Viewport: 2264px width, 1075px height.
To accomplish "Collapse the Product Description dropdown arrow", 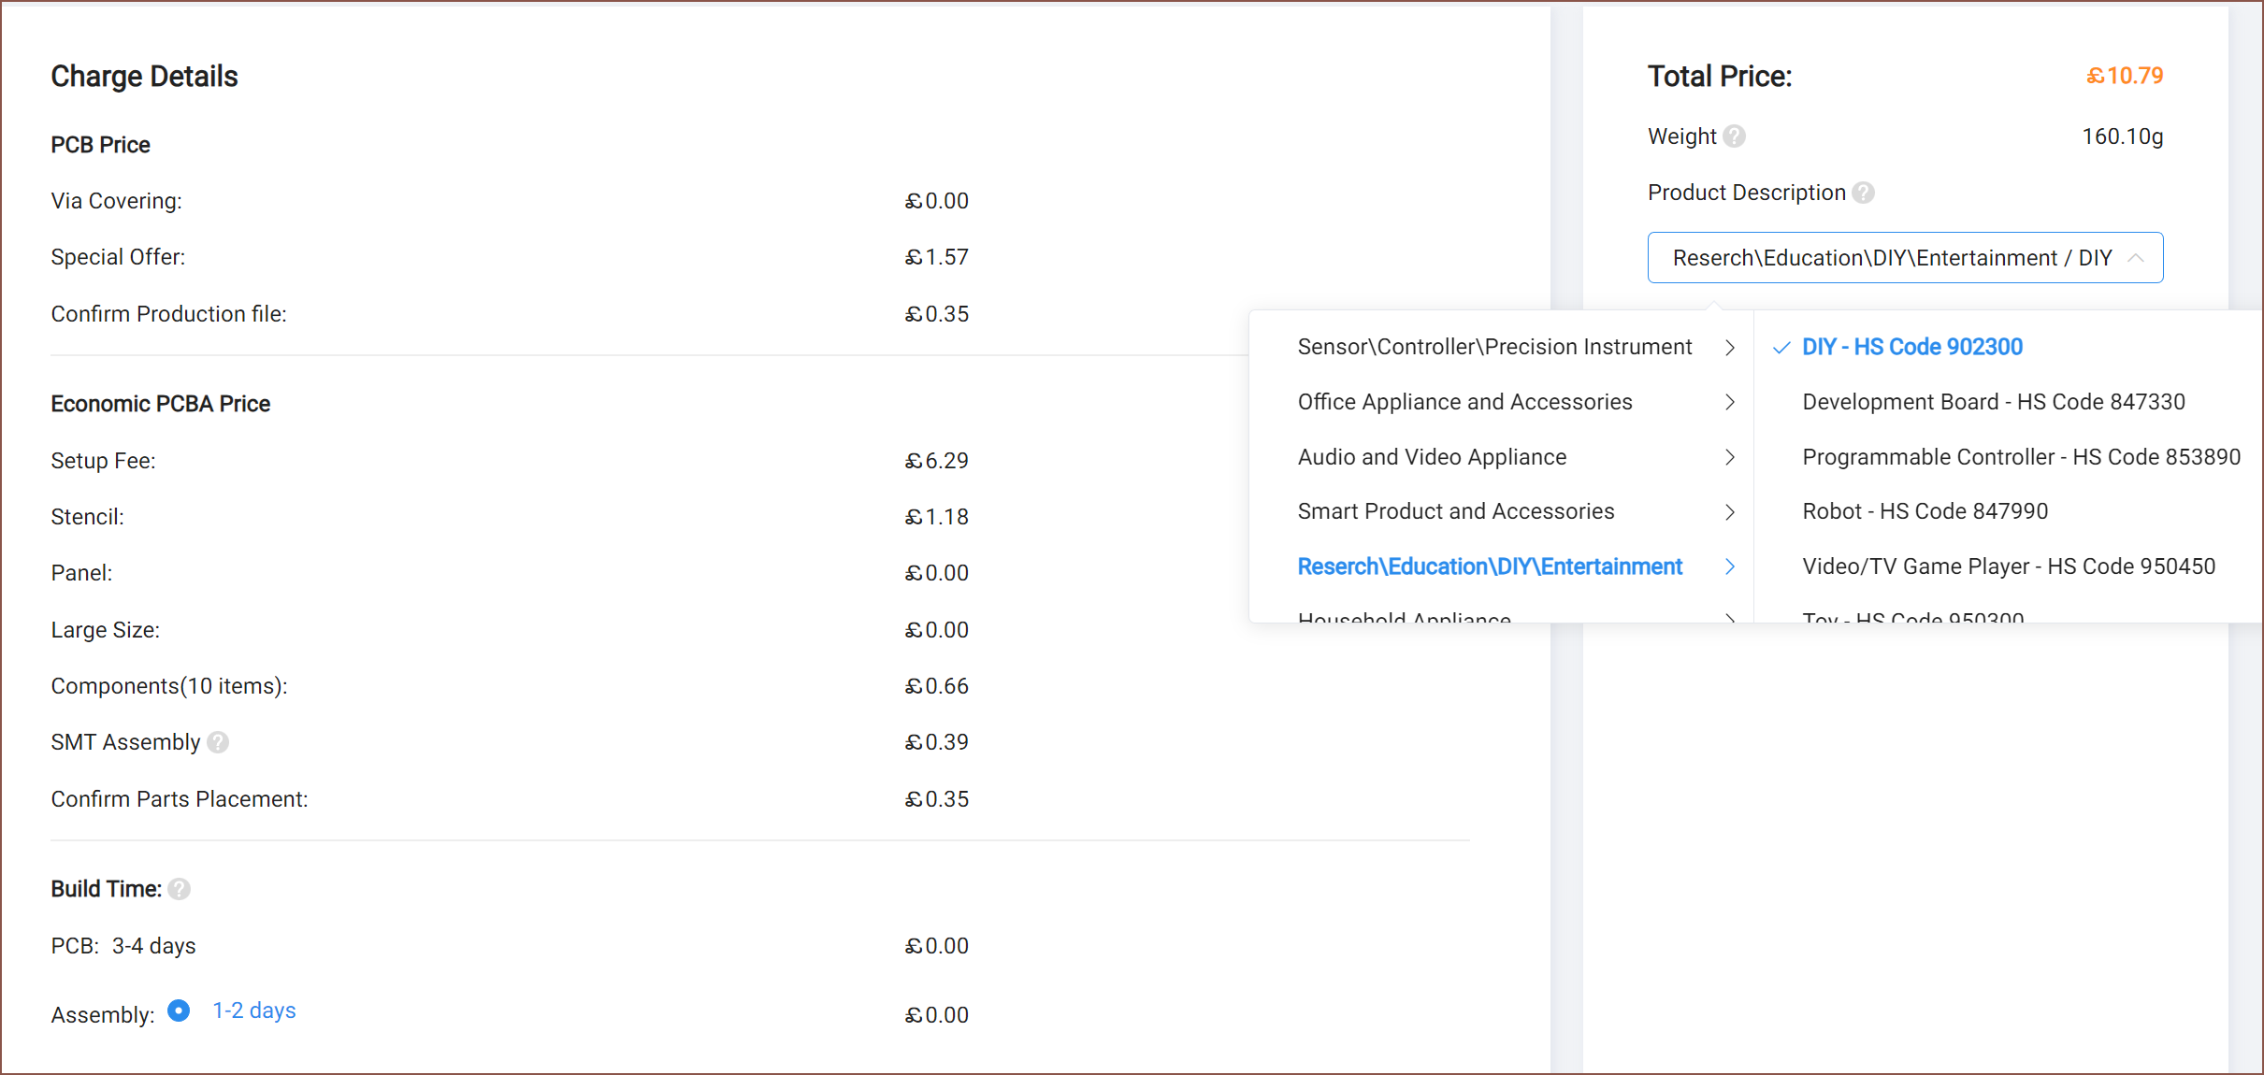I will coord(2135,258).
